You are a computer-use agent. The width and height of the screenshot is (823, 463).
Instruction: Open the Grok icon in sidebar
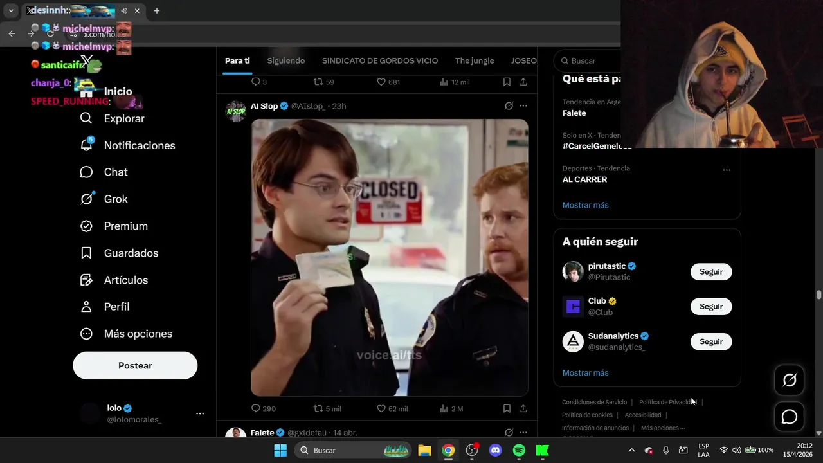pos(86,199)
